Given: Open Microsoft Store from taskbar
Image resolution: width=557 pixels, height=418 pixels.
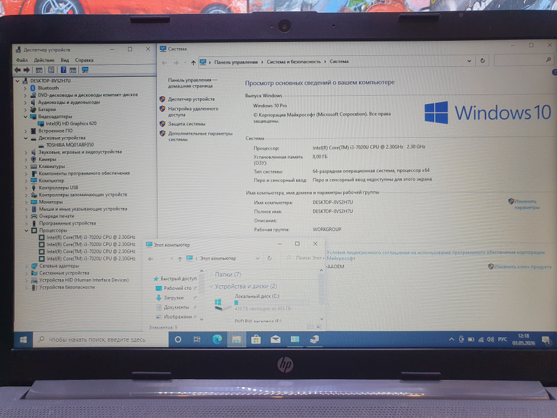Looking at the screenshot, I should 256,339.
